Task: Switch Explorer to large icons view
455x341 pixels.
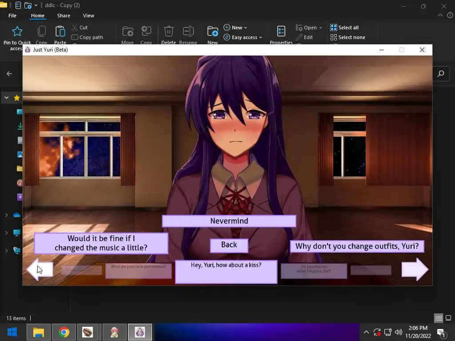Action: click(448, 318)
